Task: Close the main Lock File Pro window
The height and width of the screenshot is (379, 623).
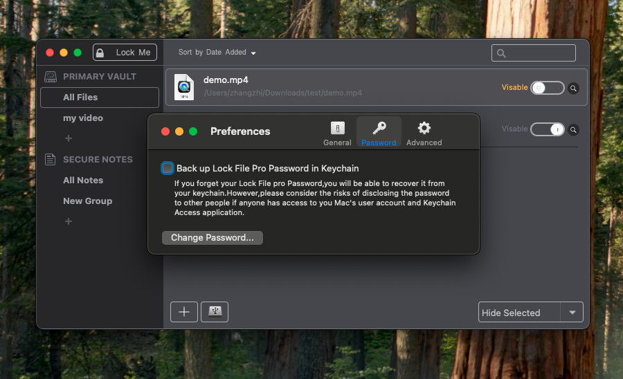Action: [50, 53]
